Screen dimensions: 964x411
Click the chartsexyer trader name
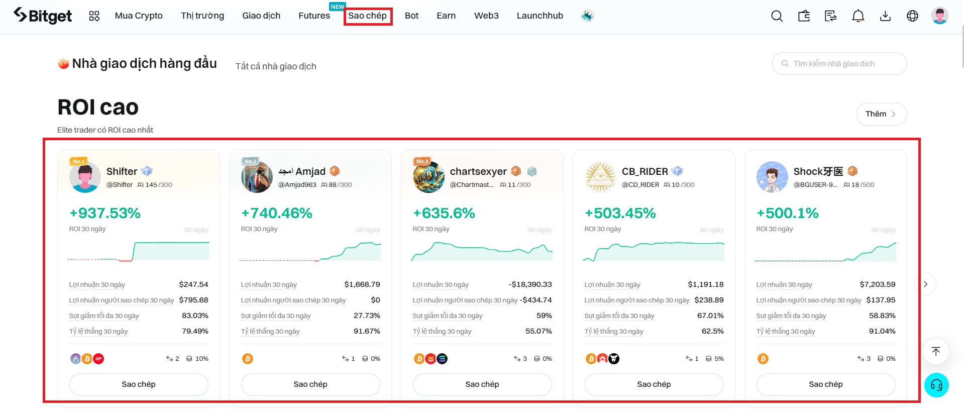click(x=478, y=171)
